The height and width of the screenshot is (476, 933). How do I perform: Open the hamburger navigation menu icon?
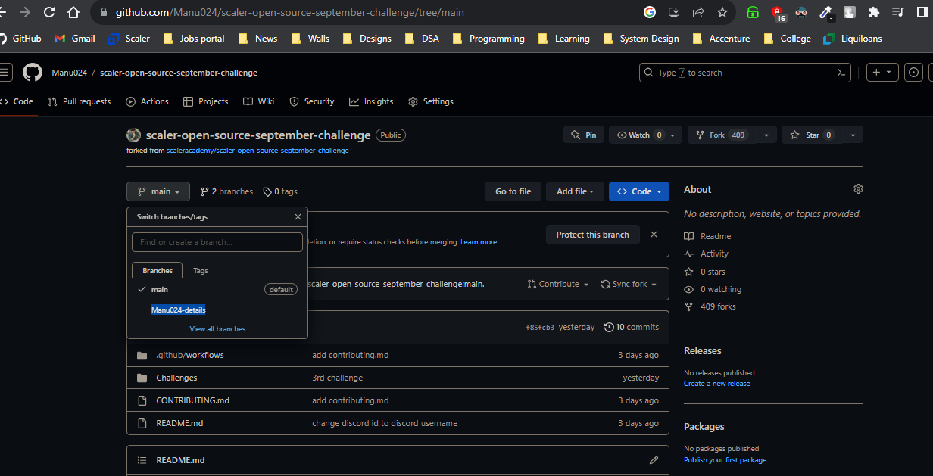click(6, 72)
